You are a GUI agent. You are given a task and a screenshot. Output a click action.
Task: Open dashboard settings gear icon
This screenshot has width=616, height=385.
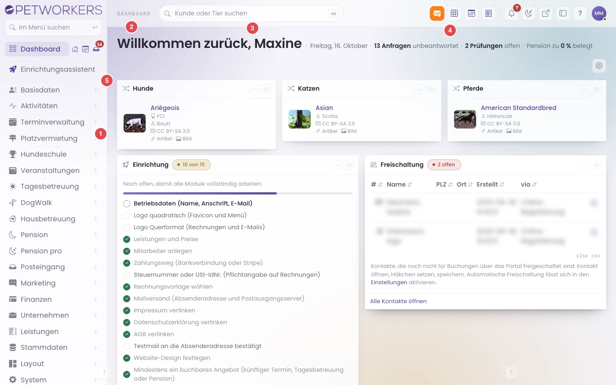[599, 66]
